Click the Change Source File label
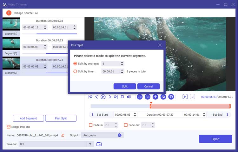Image resolution: width=238 pixels, height=152 pixels. [26, 13]
